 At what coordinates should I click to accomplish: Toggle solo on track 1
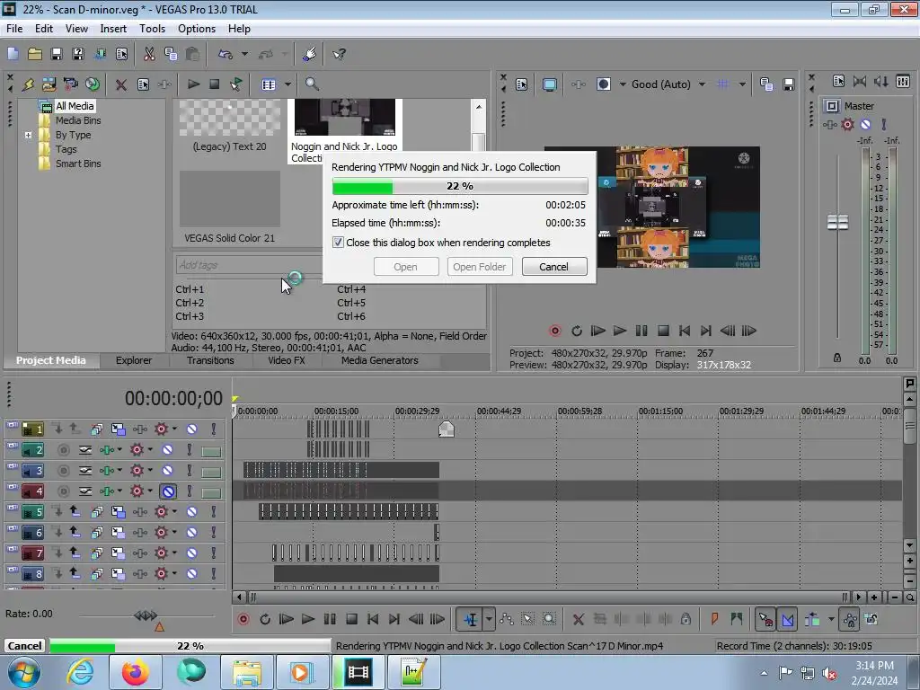point(214,429)
